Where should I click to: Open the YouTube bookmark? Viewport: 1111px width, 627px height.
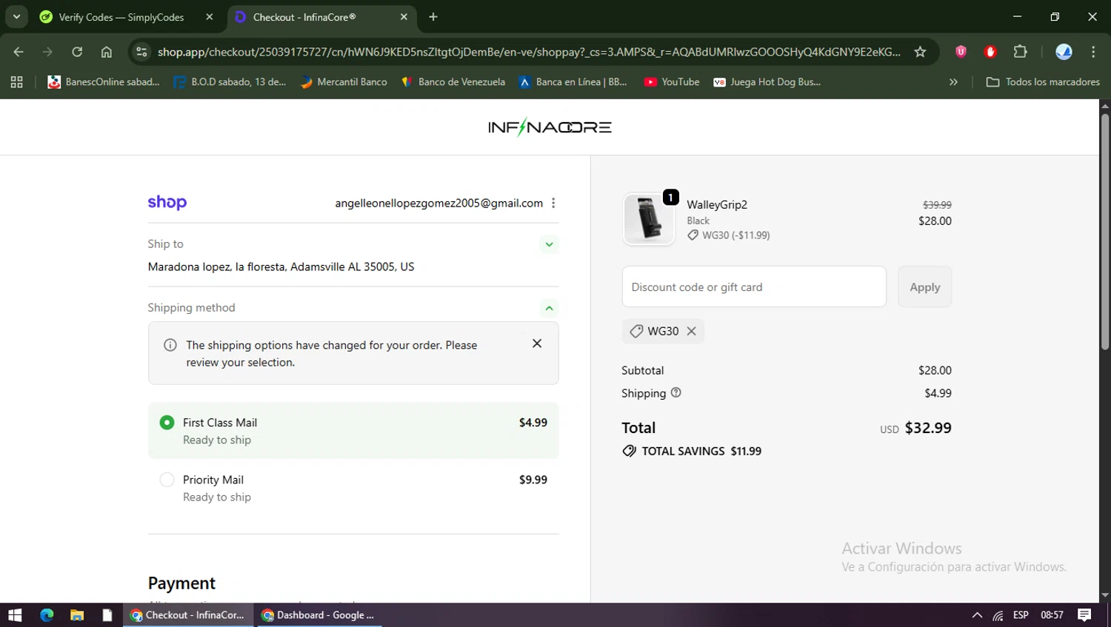[672, 82]
